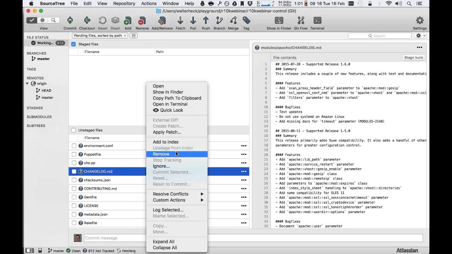Click the Commit toolbar icon
Image resolution: width=452 pixels, height=254 pixels.
(x=70, y=21)
